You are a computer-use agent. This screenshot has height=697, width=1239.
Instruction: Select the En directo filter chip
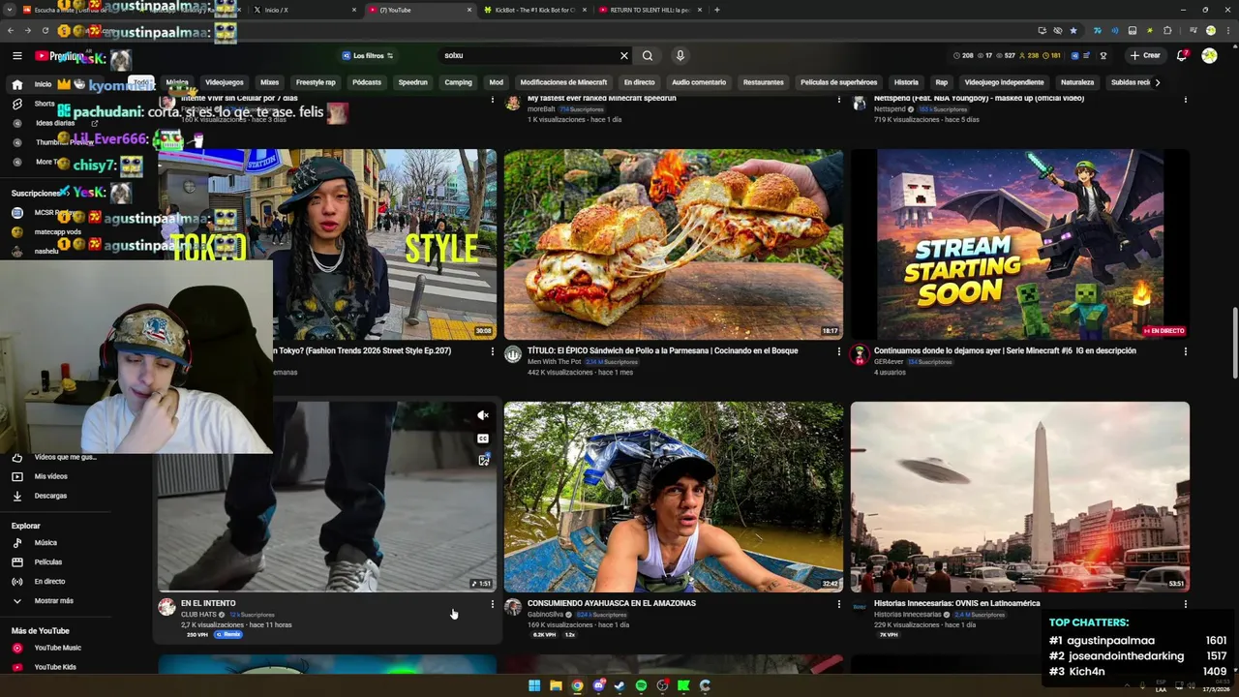point(639,82)
